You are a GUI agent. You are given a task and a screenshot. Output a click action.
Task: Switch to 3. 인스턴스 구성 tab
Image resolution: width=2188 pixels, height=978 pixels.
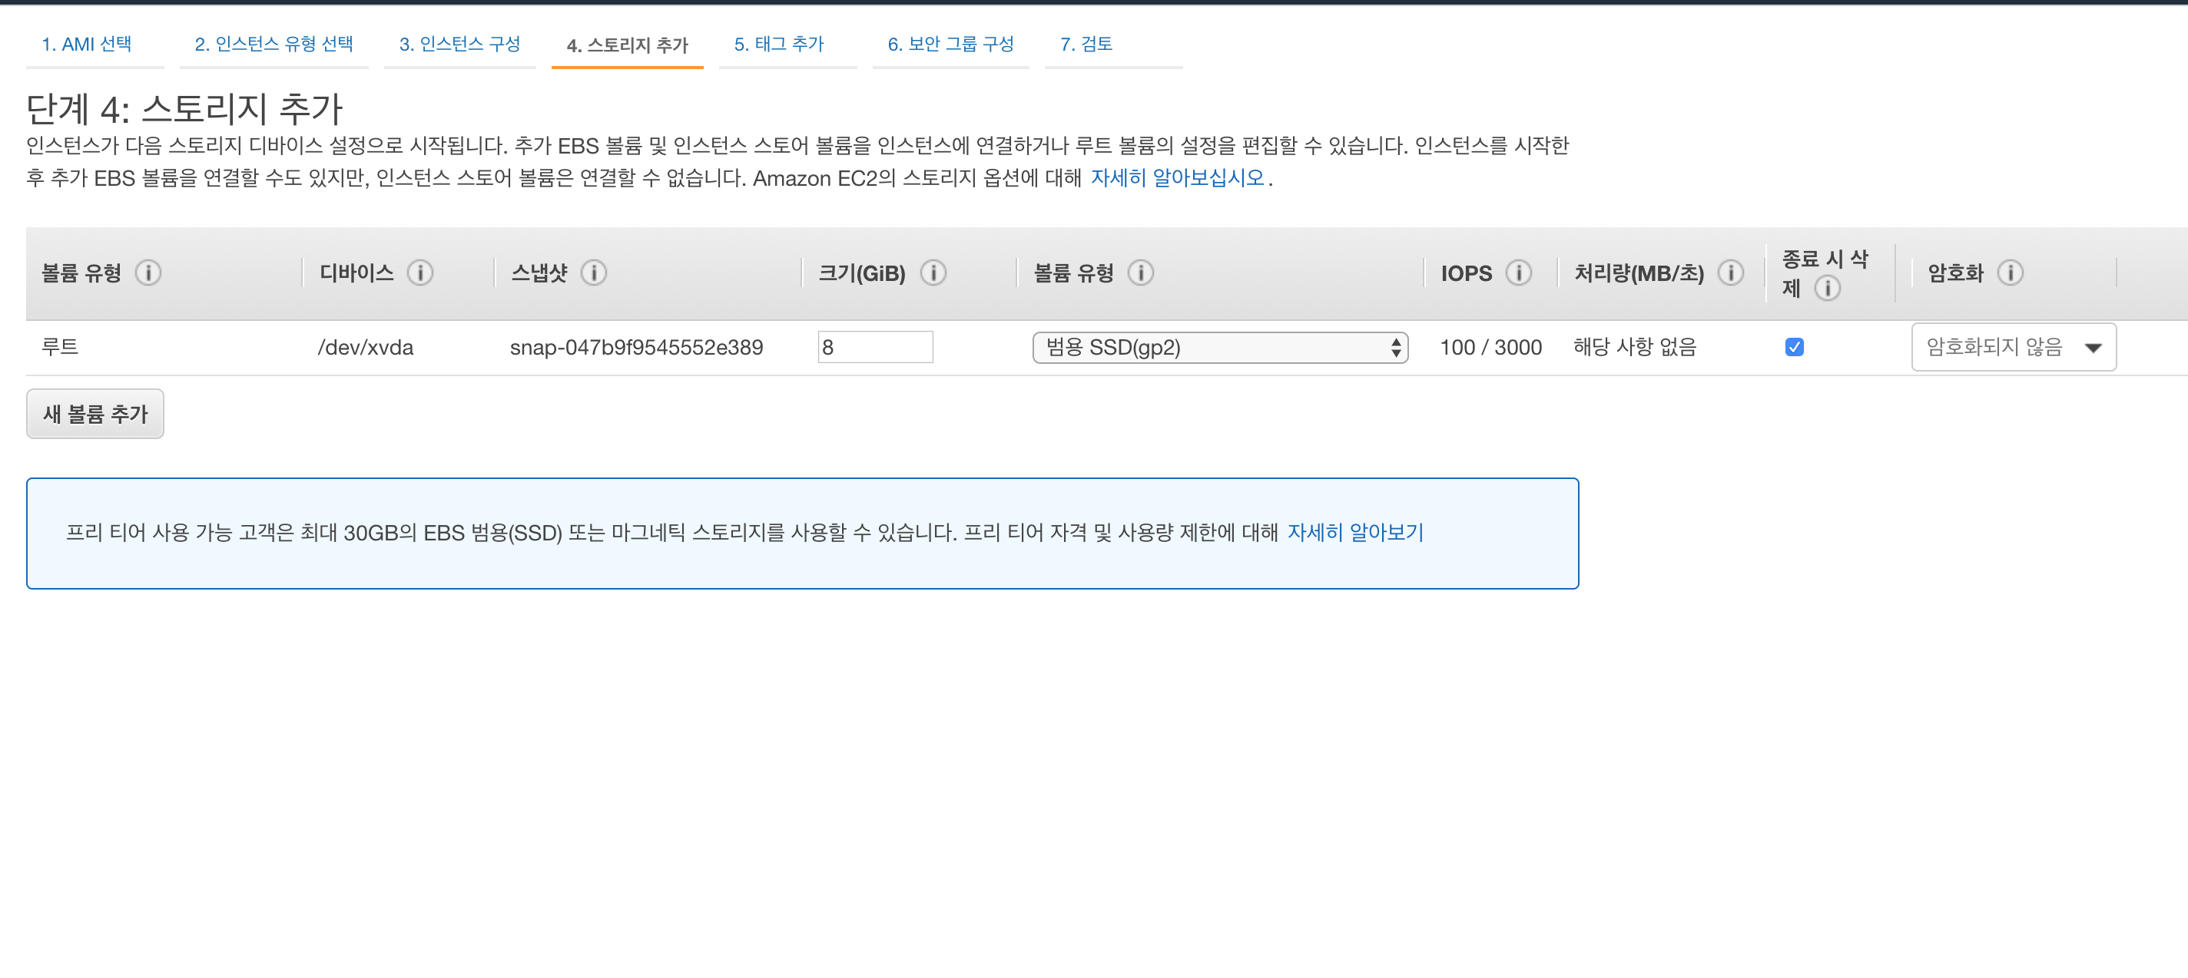point(459,45)
